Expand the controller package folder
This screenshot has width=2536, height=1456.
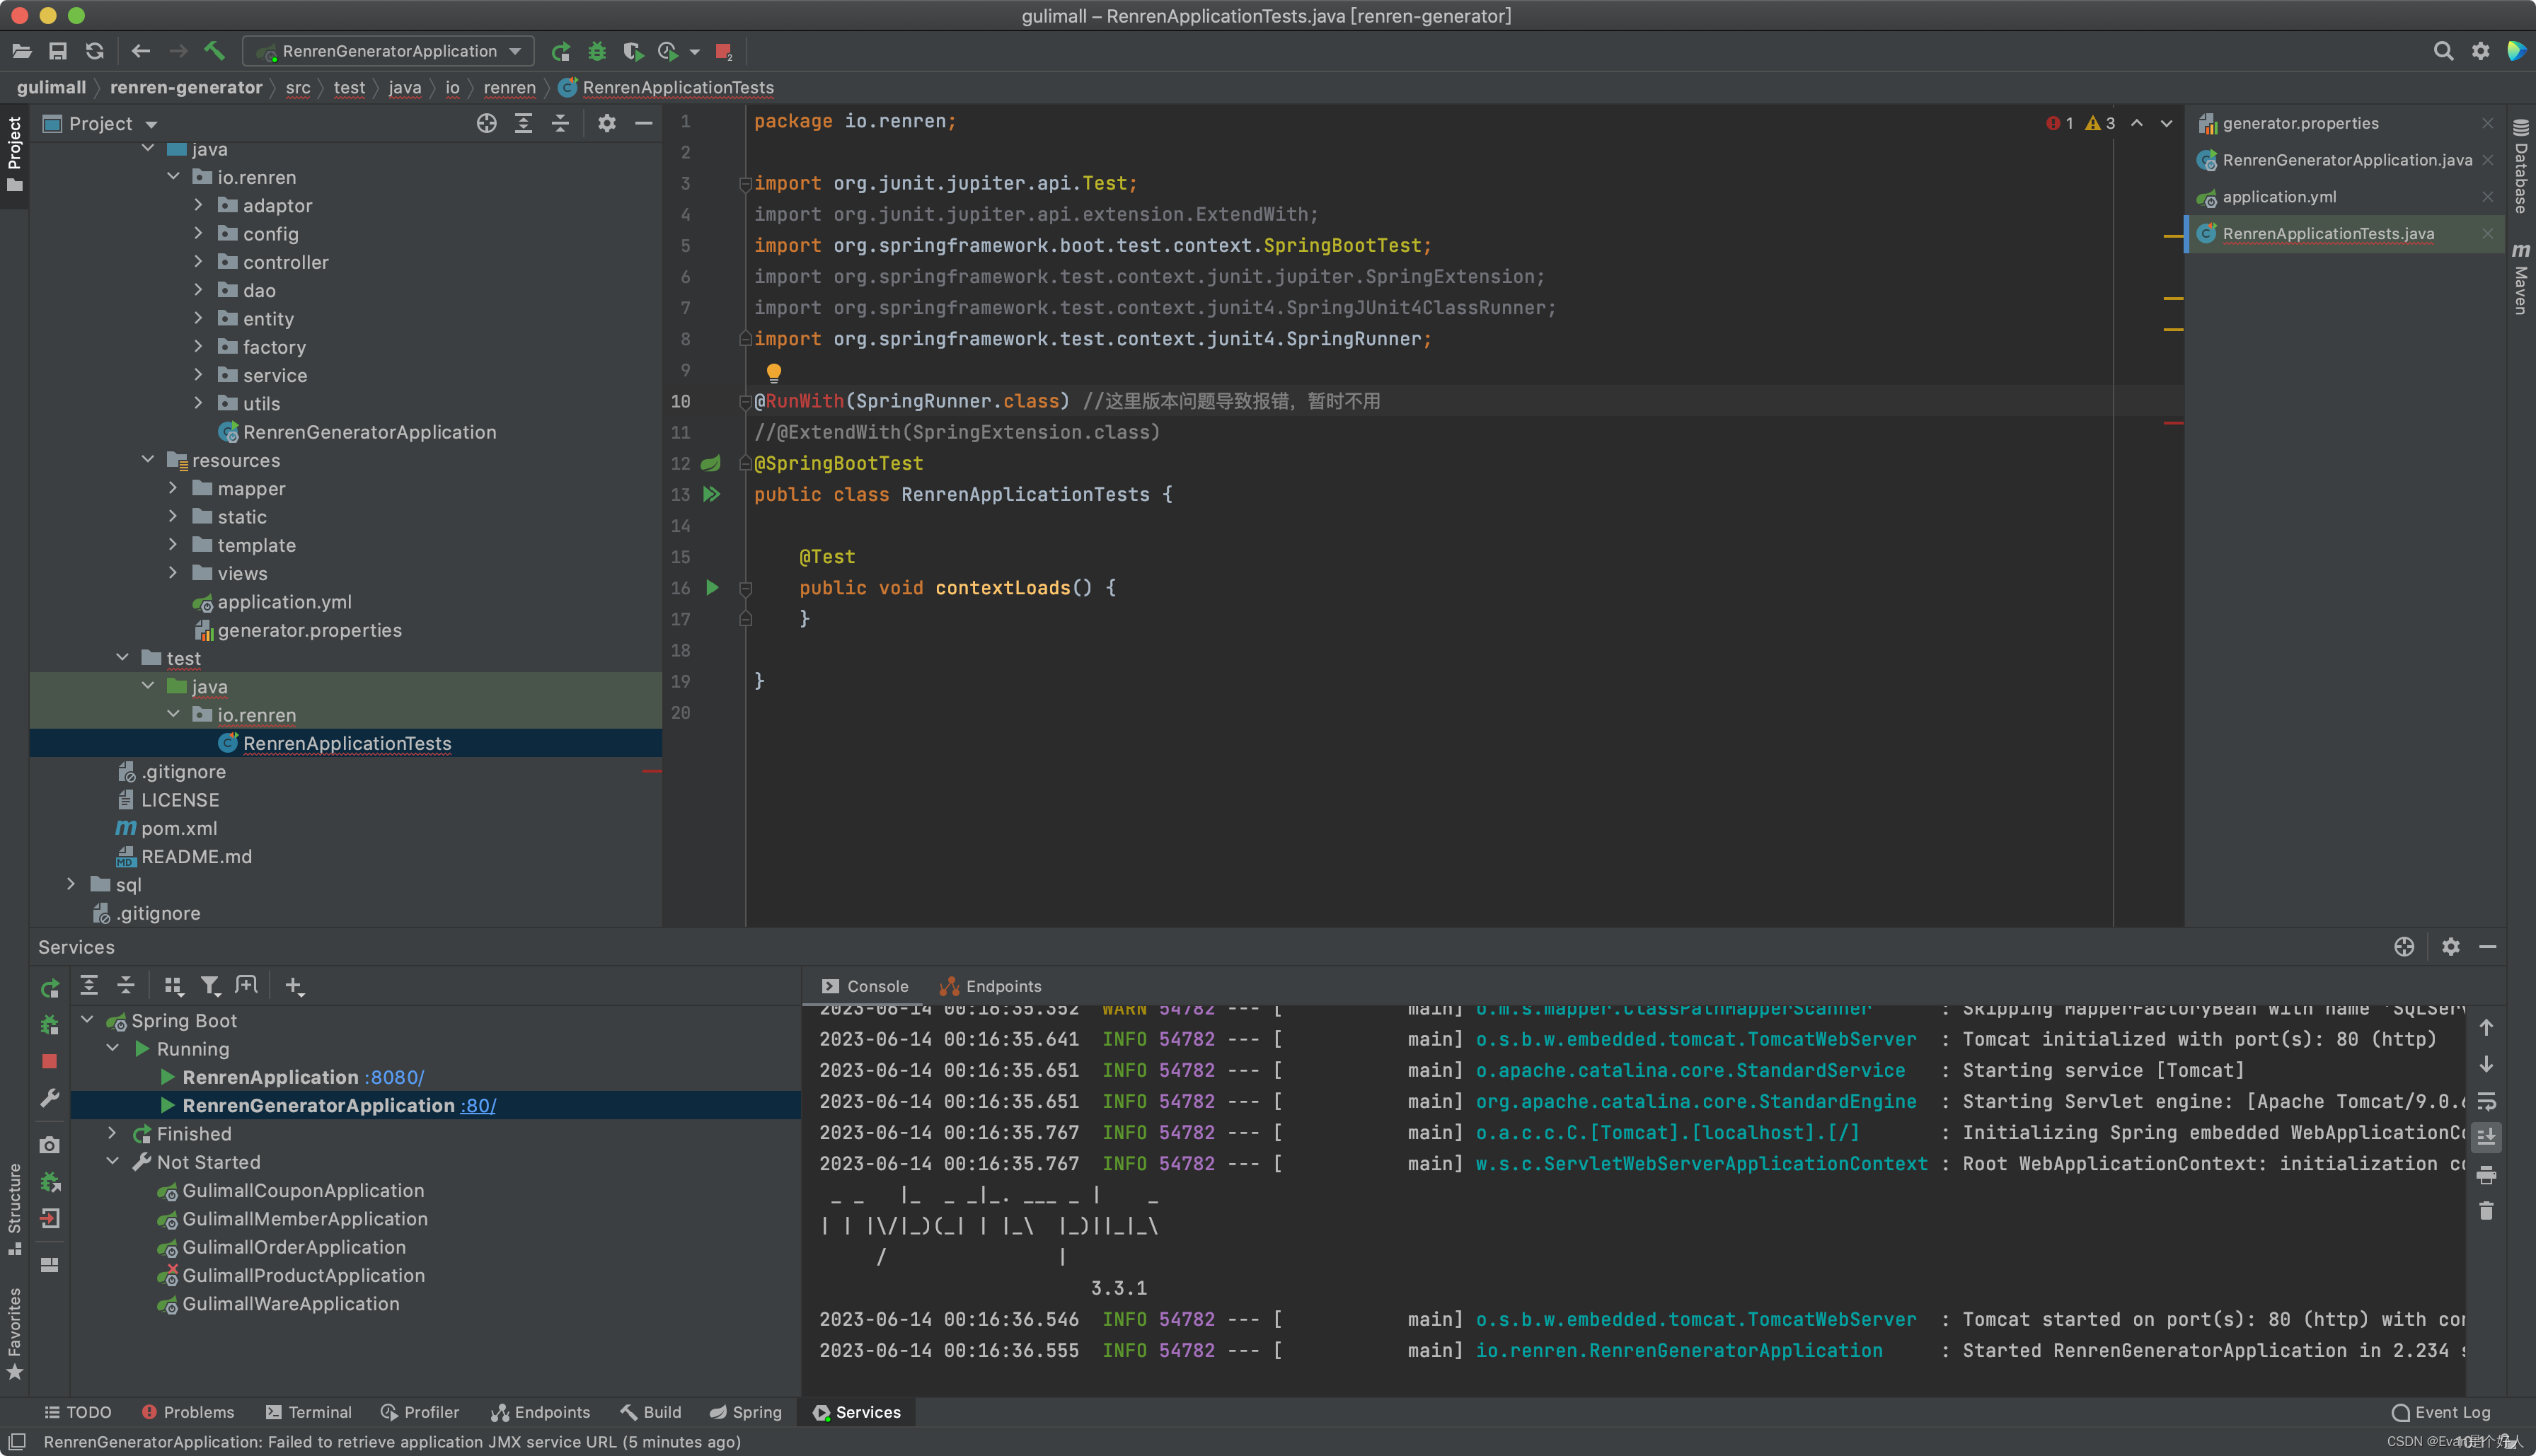(198, 262)
